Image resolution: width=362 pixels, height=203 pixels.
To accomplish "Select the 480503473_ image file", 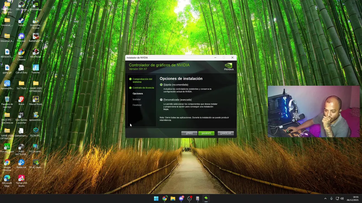I will [7, 54].
